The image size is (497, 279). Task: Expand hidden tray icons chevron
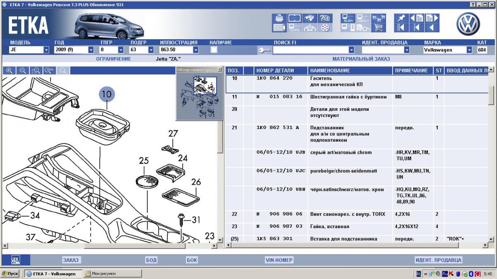pos(426,274)
